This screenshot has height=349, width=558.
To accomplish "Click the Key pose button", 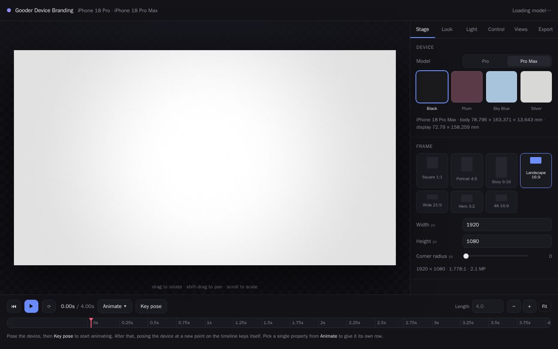I will tap(151, 306).
